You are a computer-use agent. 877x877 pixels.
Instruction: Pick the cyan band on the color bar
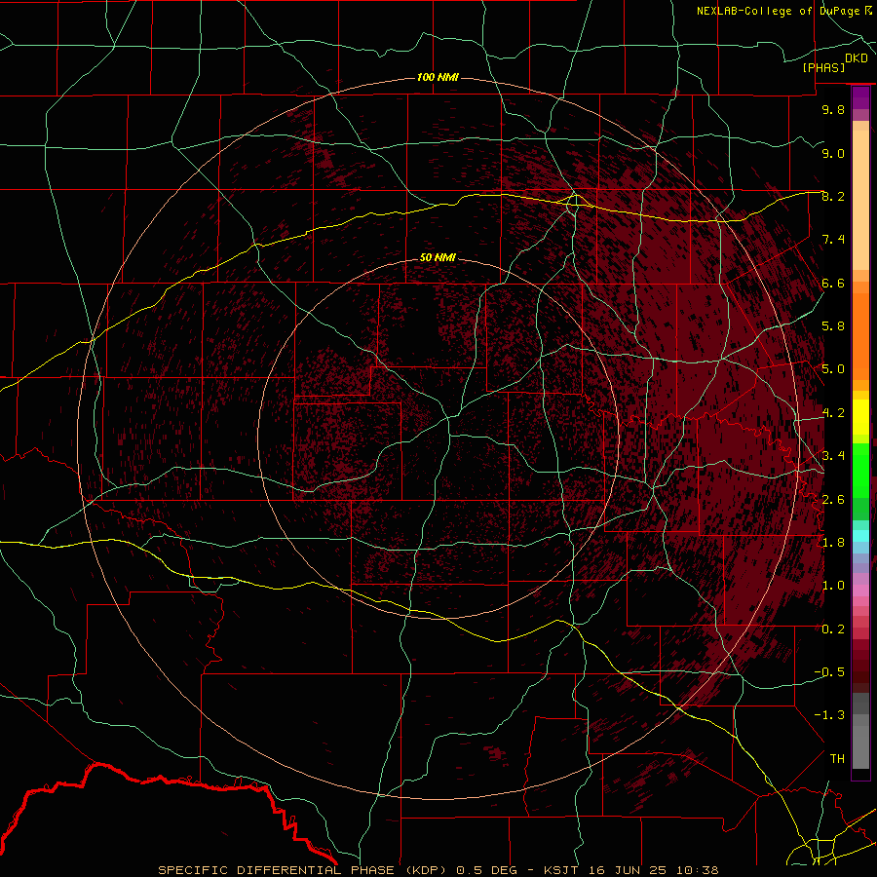[860, 536]
